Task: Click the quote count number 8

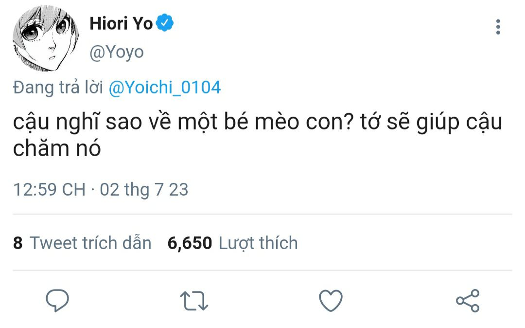Action: (x=18, y=242)
